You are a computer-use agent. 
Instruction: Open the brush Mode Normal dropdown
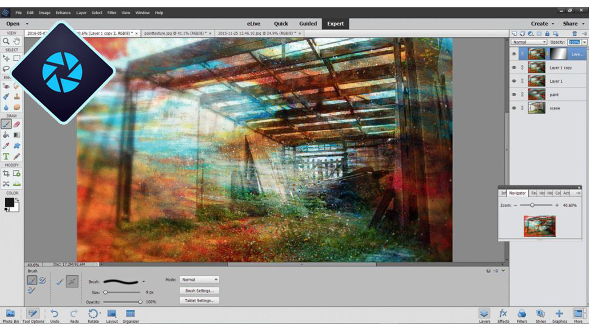[199, 280]
